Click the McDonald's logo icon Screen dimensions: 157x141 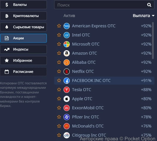[66, 126]
